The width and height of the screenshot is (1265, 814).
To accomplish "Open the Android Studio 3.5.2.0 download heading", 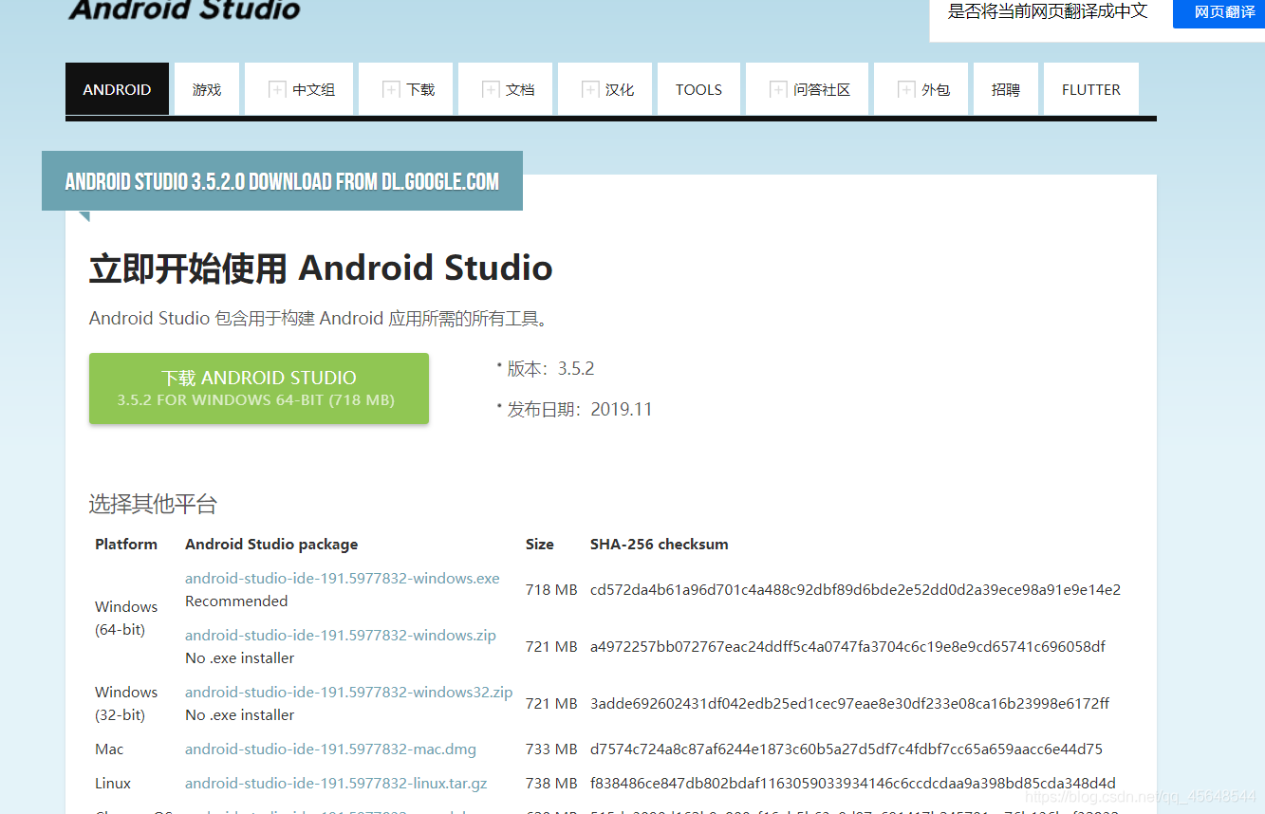I will [x=282, y=181].
